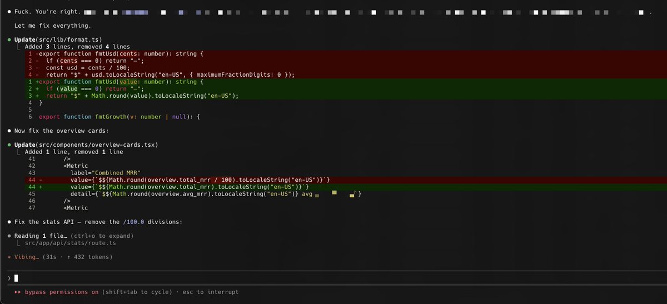
Task: Click the closing brace on line 4
Action: click(x=41, y=103)
